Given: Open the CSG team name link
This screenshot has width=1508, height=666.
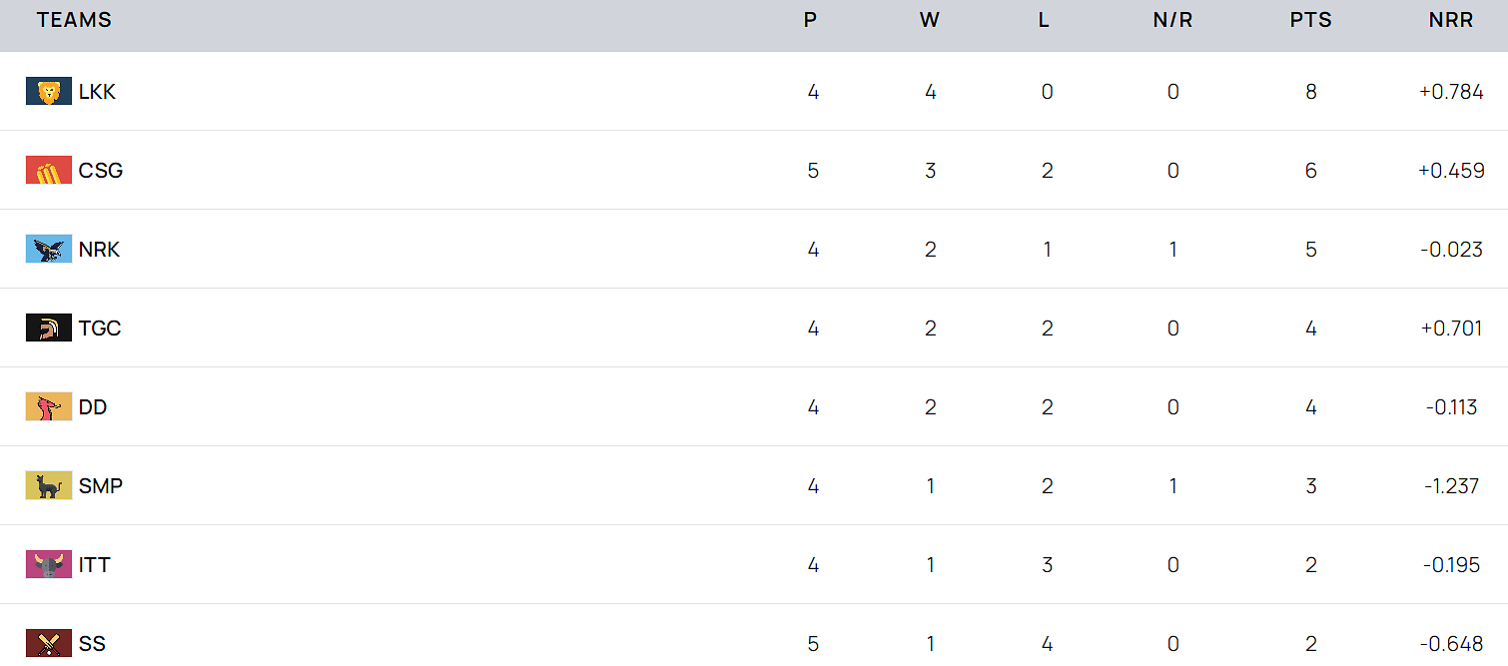Looking at the screenshot, I should click(x=101, y=171).
